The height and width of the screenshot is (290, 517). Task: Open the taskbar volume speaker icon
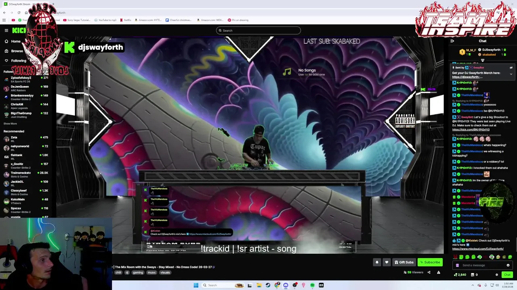tap(497, 285)
